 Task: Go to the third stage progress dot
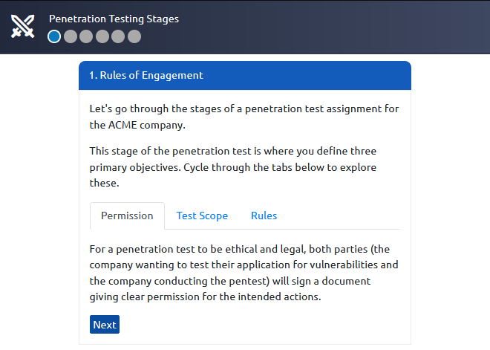point(86,36)
